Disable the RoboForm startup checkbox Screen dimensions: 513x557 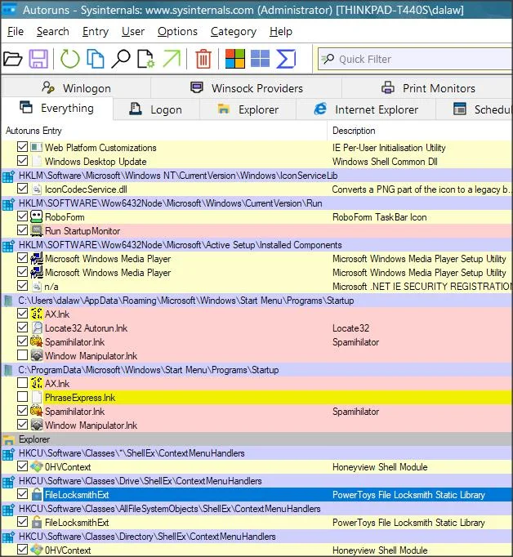(22, 216)
